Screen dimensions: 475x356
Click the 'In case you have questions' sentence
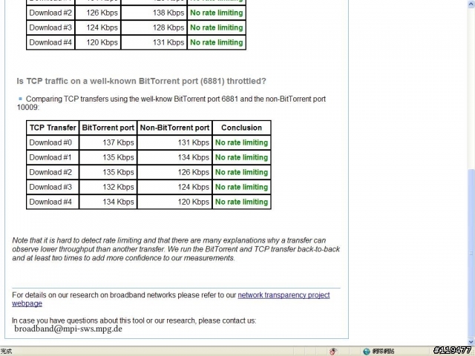(x=134, y=320)
